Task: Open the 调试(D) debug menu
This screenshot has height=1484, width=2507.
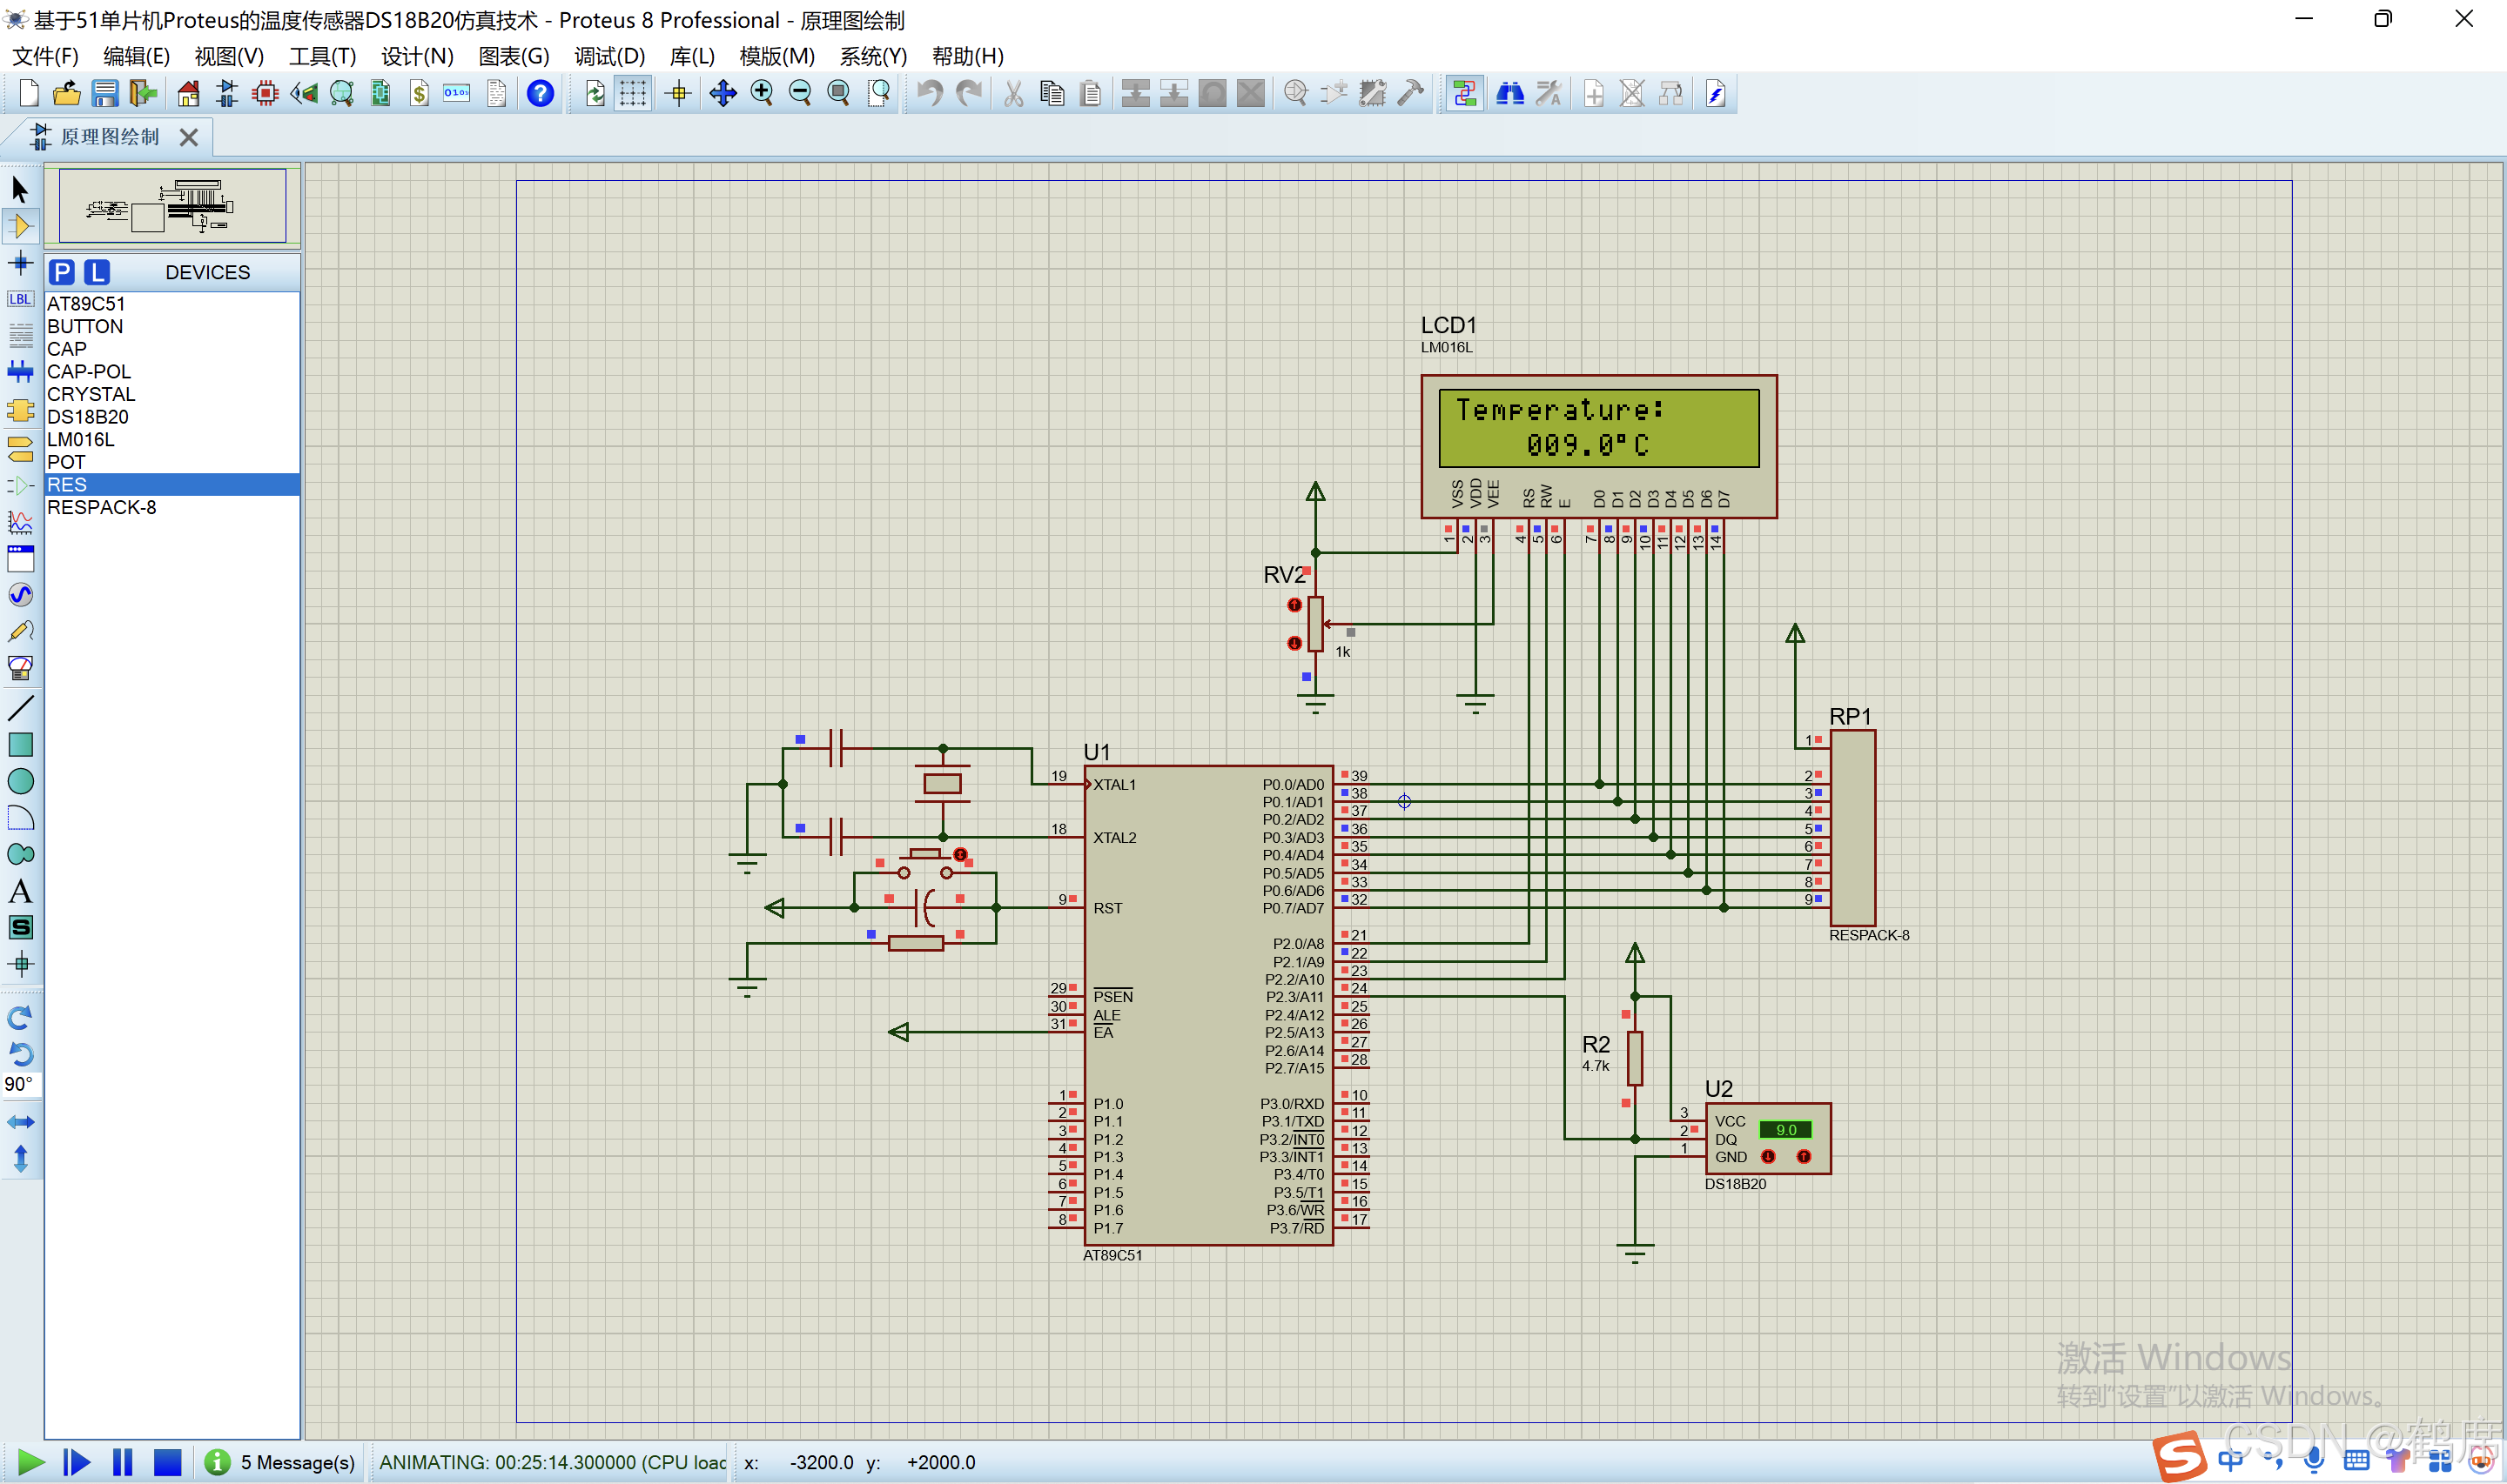Action: [x=608, y=56]
